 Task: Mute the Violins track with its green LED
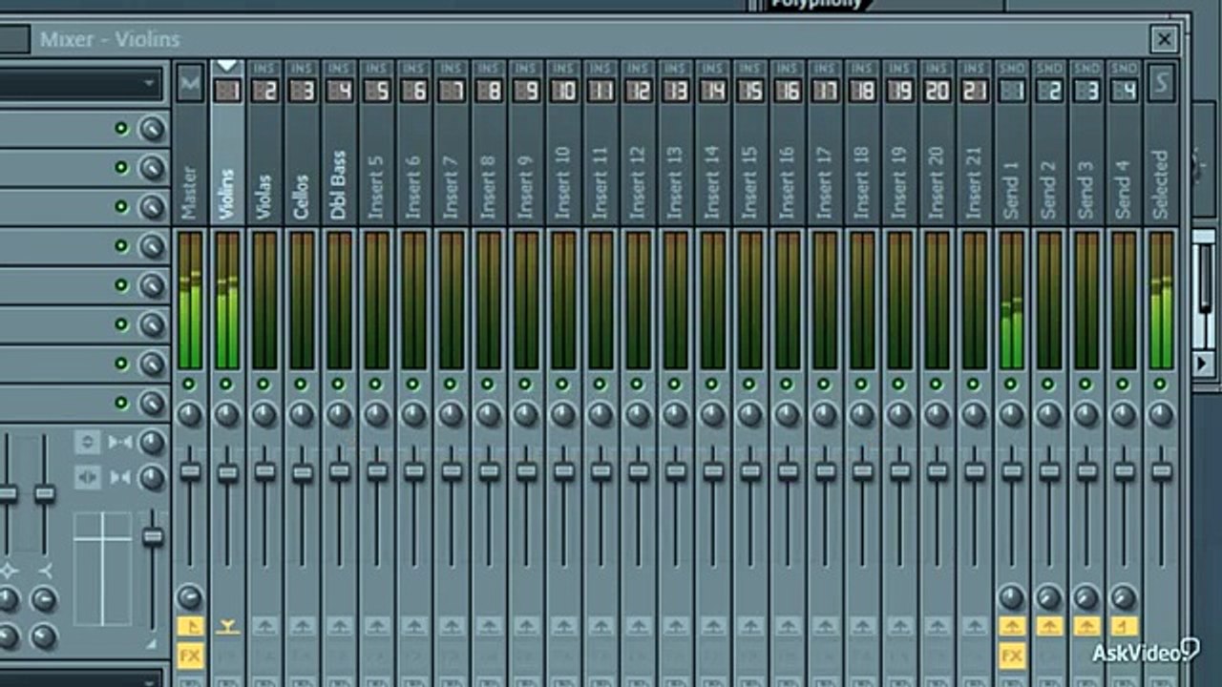[x=226, y=384]
